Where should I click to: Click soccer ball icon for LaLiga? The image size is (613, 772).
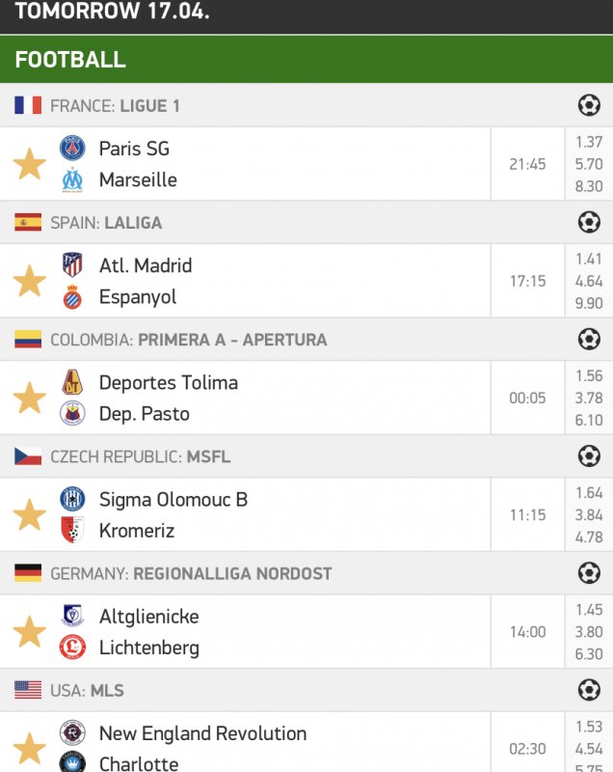click(589, 222)
